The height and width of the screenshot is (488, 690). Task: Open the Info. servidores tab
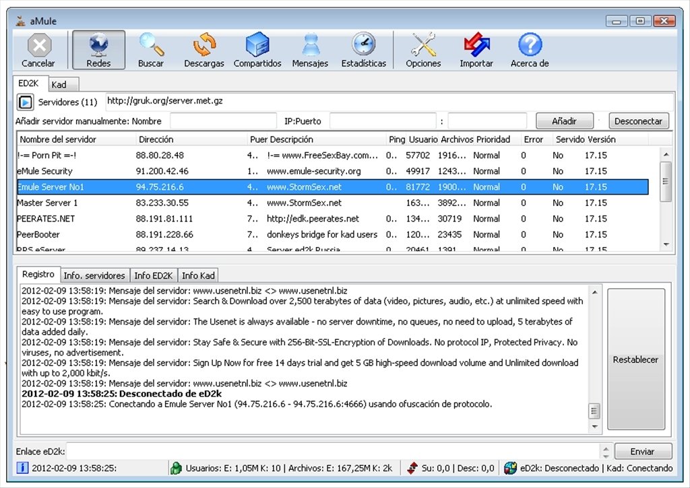(94, 276)
